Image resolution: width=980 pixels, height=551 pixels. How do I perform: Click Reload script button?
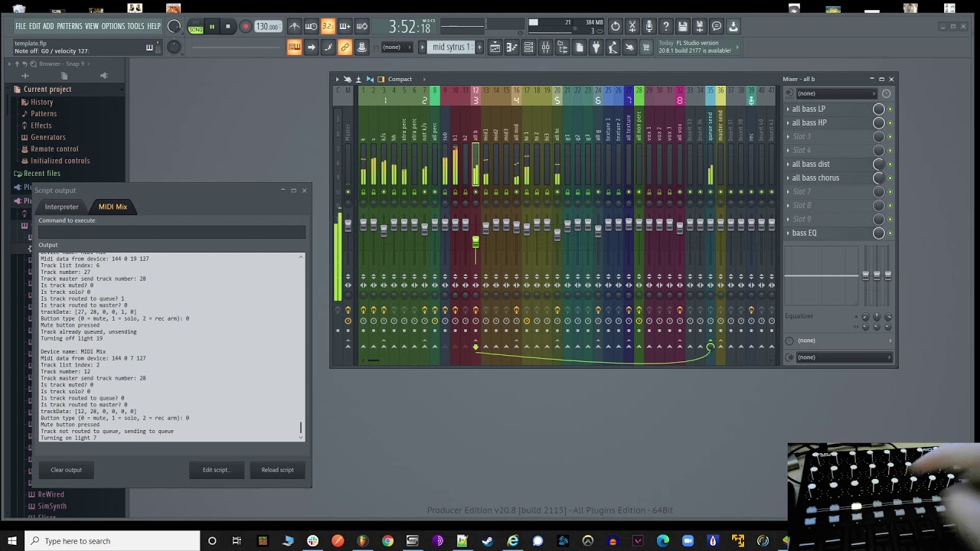(x=277, y=470)
